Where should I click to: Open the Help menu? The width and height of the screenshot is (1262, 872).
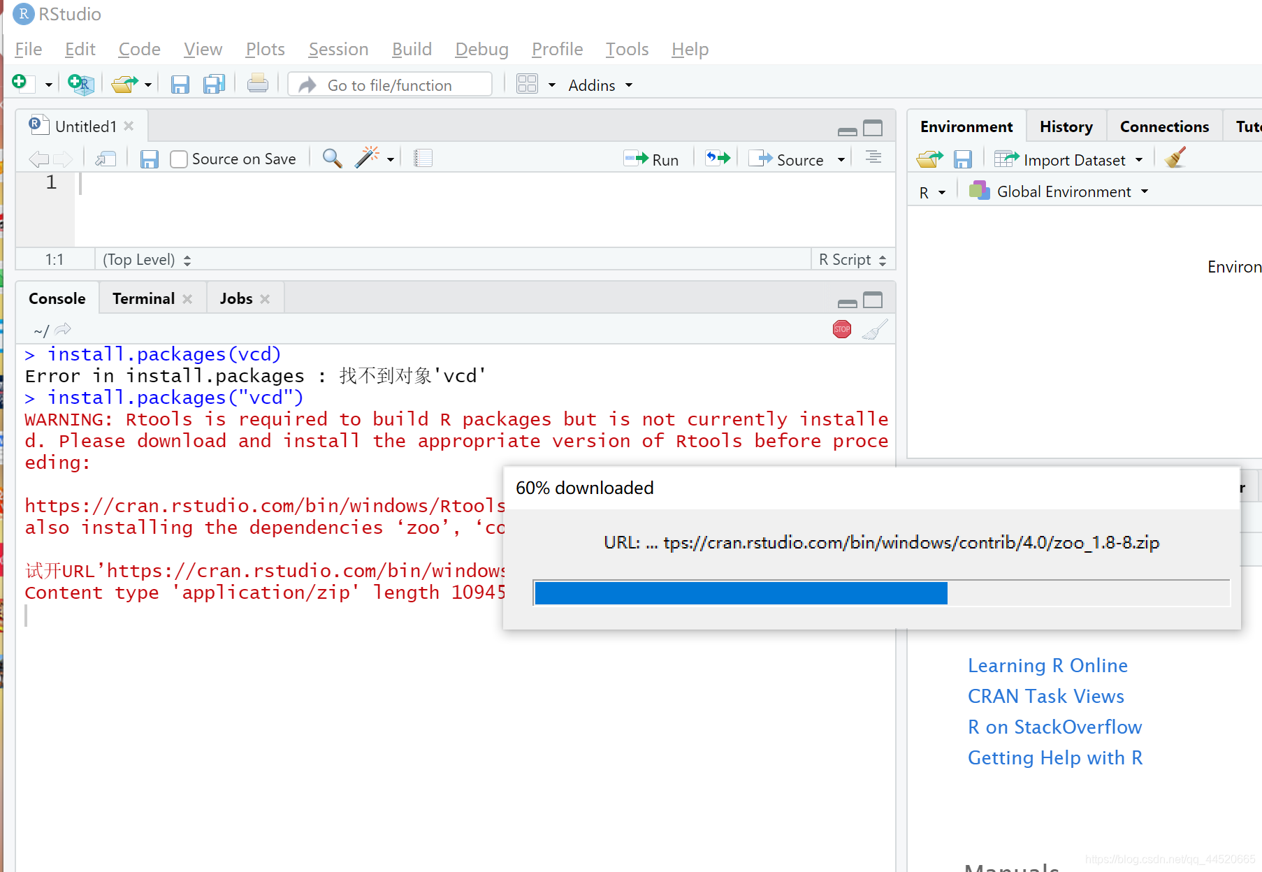[690, 49]
